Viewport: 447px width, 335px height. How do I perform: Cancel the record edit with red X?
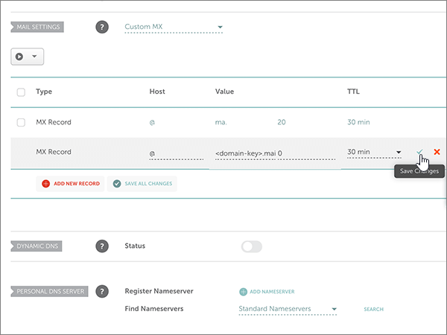(437, 152)
